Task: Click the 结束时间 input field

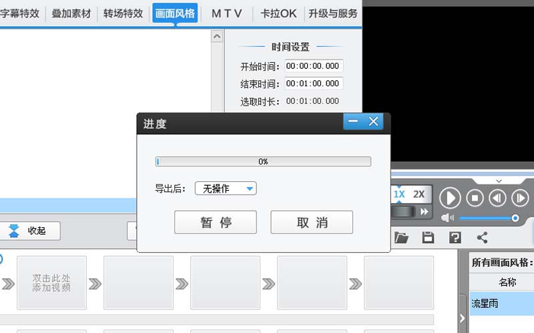Action: click(x=314, y=84)
